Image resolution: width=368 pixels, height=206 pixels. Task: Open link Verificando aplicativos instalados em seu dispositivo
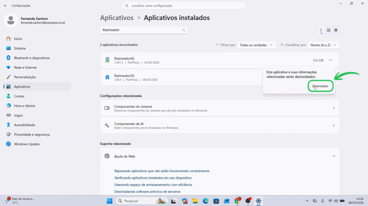tap(153, 178)
